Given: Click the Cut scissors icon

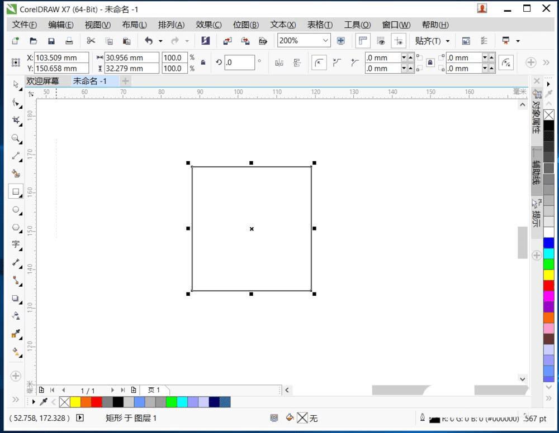Looking at the screenshot, I should pyautogui.click(x=91, y=41).
